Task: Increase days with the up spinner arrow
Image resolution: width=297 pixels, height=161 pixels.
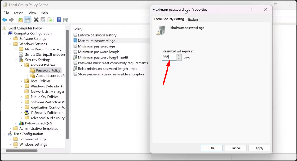Action: coord(179,56)
